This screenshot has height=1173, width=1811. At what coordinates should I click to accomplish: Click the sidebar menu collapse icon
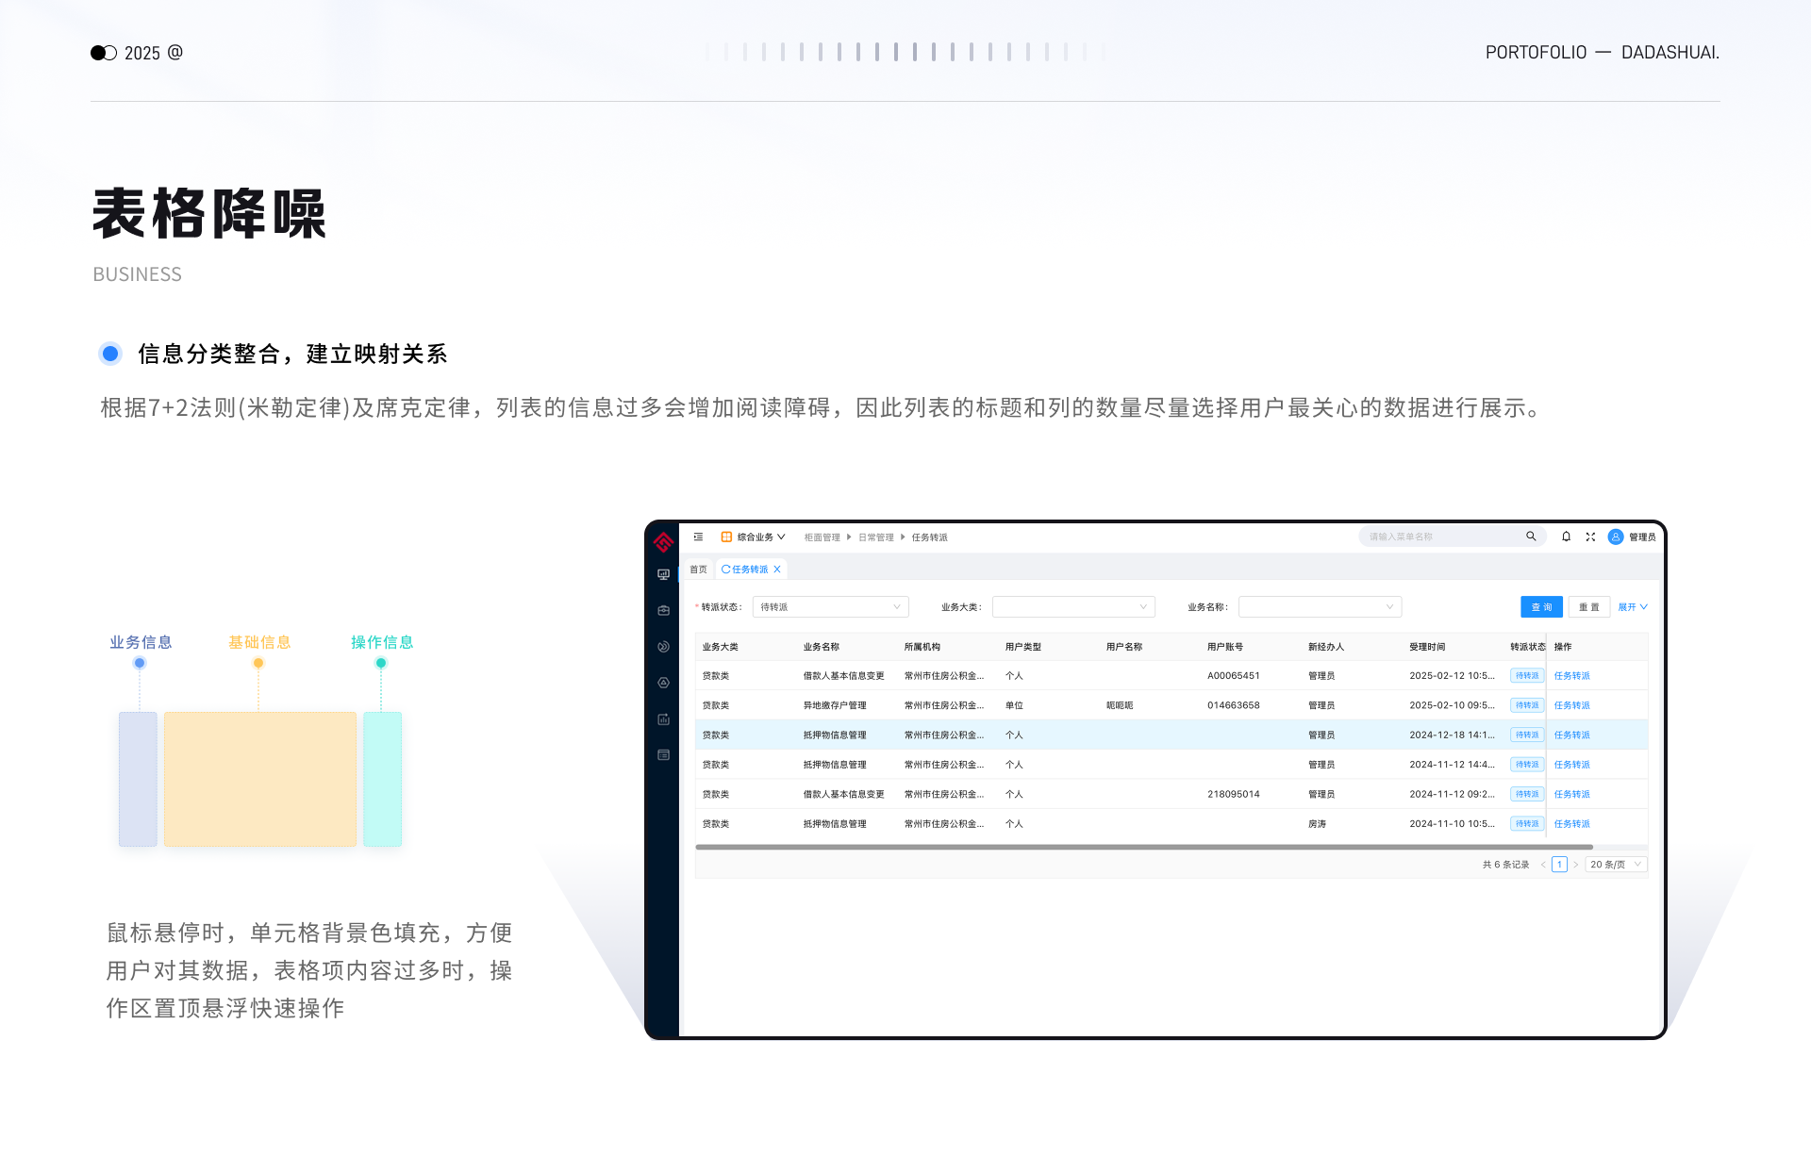tap(698, 537)
